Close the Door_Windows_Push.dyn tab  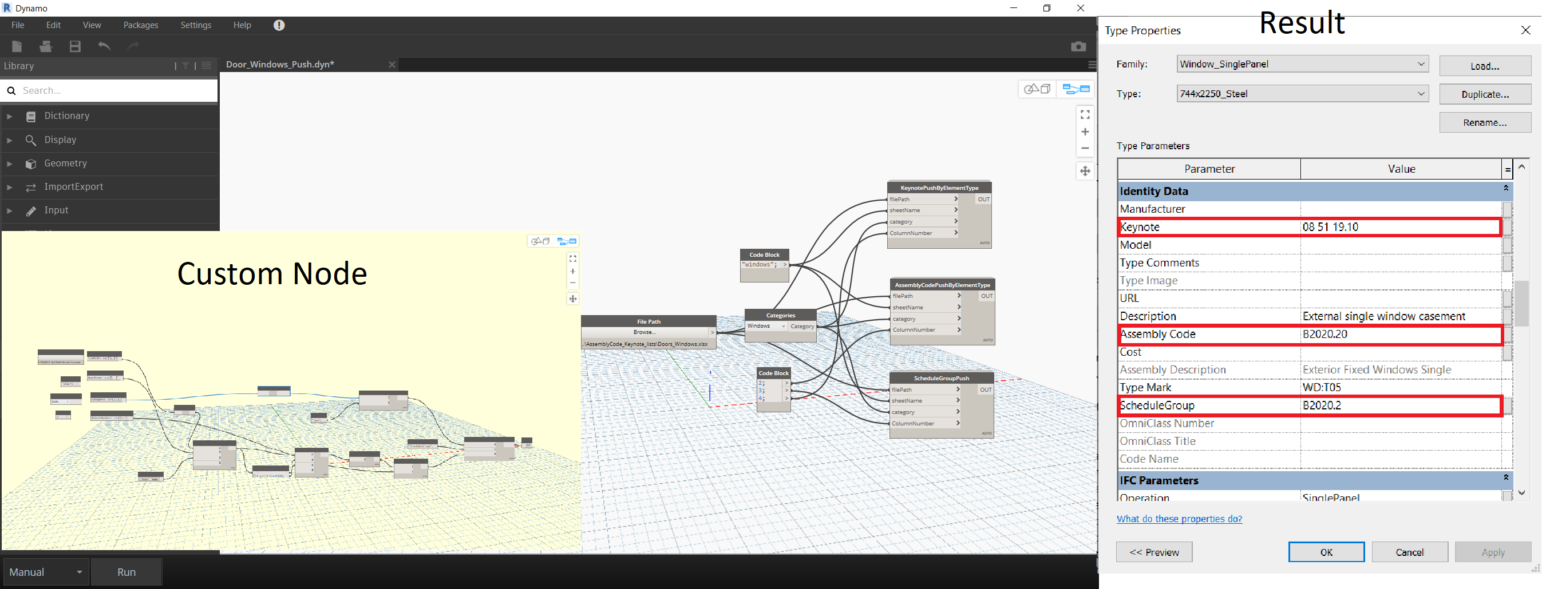coord(392,65)
